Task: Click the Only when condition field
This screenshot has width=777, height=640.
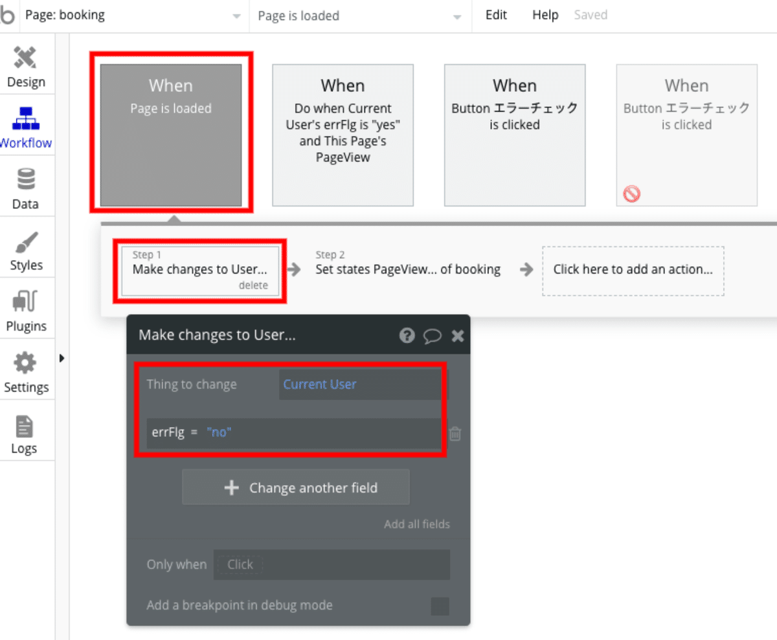Action: pos(332,564)
